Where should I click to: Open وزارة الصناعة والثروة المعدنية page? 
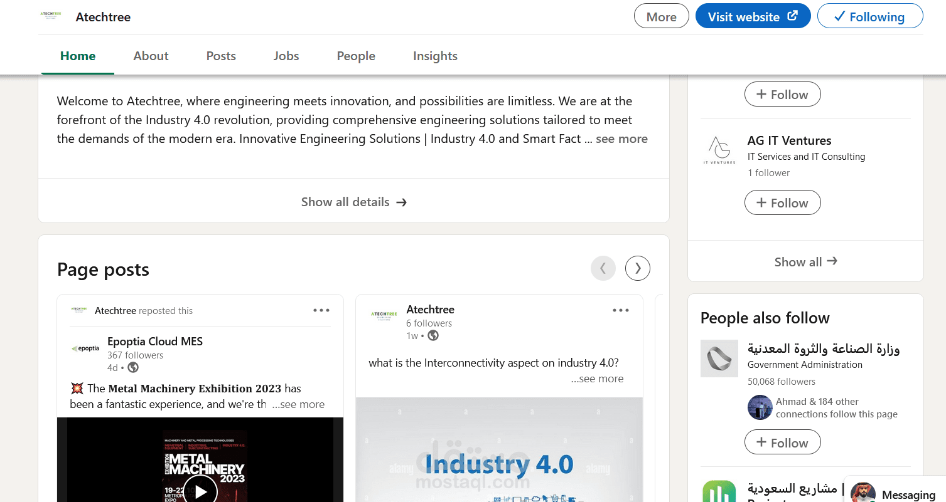tap(824, 348)
